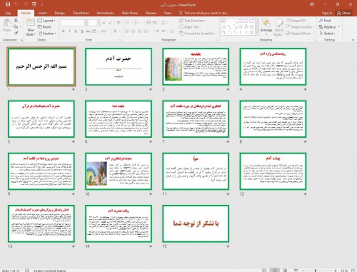
Task: Redo the last action
Action: coord(26,4)
